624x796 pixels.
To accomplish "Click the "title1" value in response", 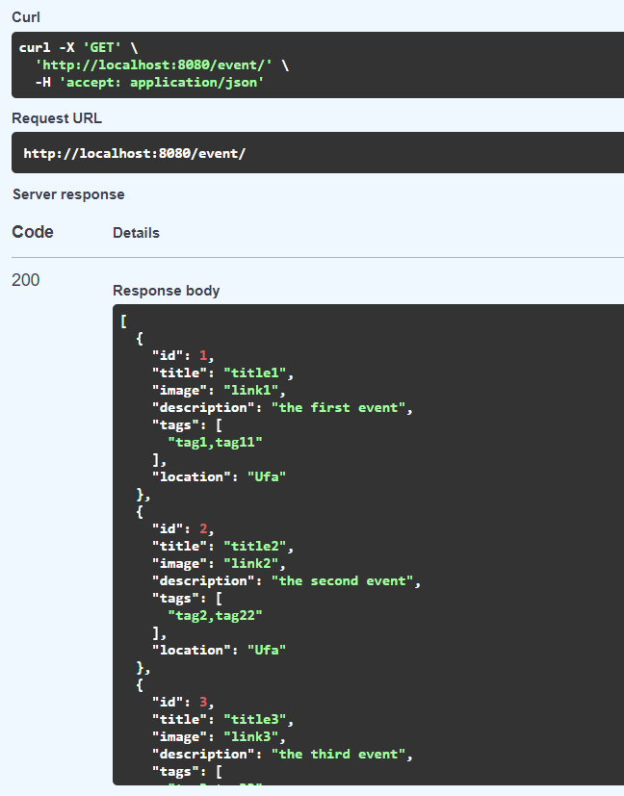I will click(255, 373).
